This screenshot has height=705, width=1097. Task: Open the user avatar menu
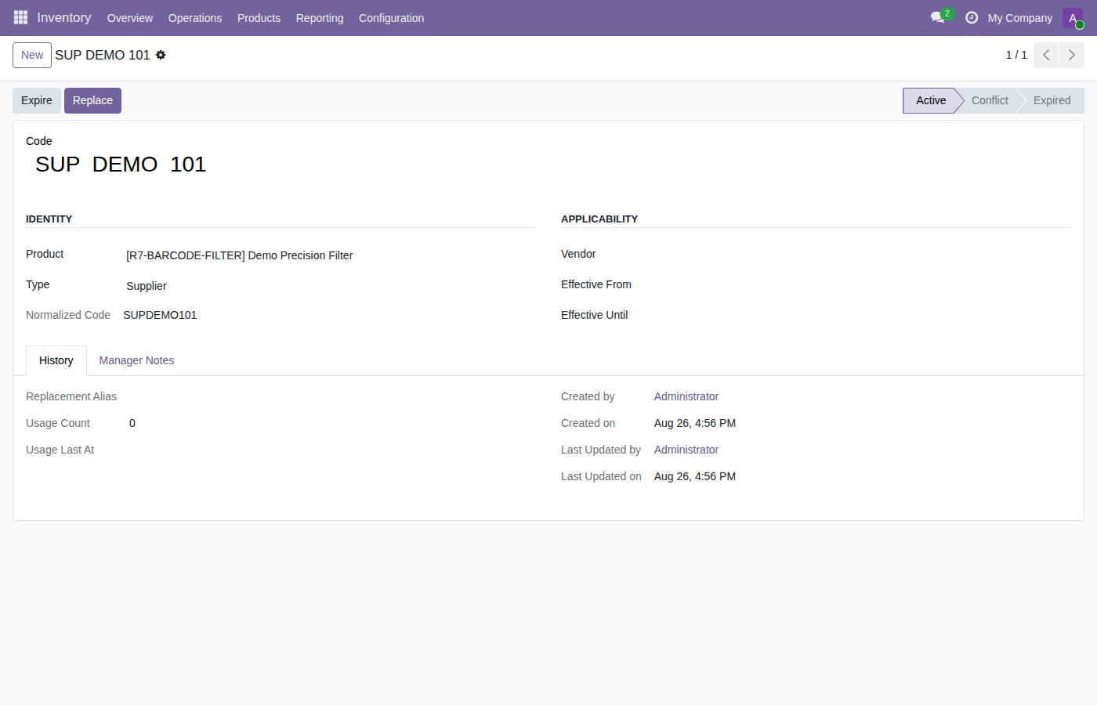[1073, 18]
